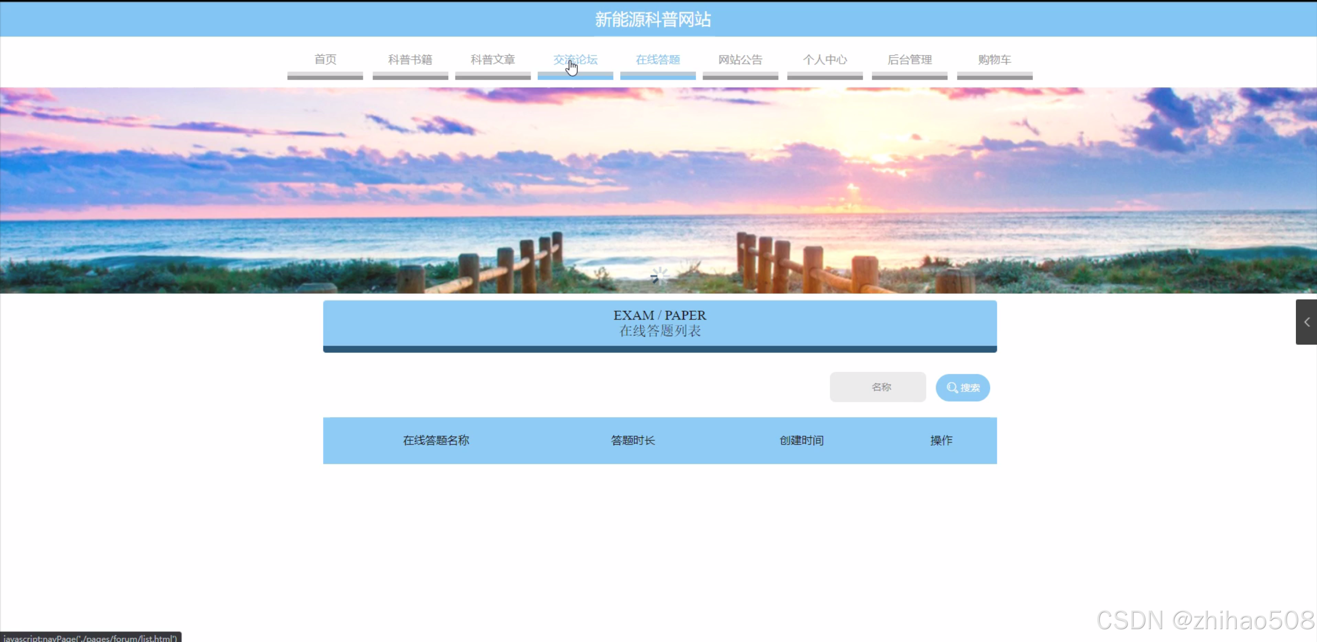This screenshot has height=642, width=1317.
Task: Open 网站公告 announcements
Action: pos(740,60)
